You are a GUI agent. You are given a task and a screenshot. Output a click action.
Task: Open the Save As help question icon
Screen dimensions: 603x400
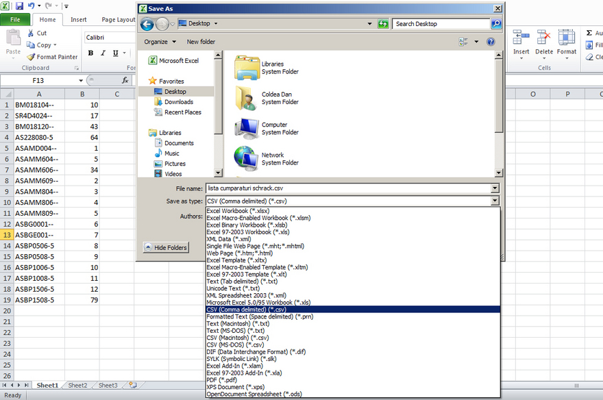click(x=491, y=42)
